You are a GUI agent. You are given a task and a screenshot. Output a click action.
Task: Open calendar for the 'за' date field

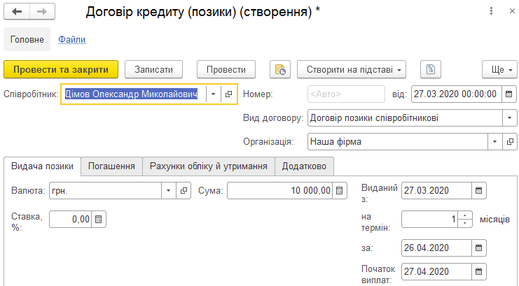click(478, 248)
